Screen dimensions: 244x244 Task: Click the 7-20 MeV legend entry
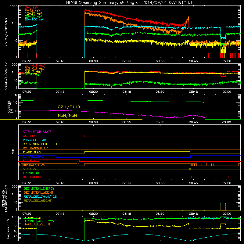point(33,75)
